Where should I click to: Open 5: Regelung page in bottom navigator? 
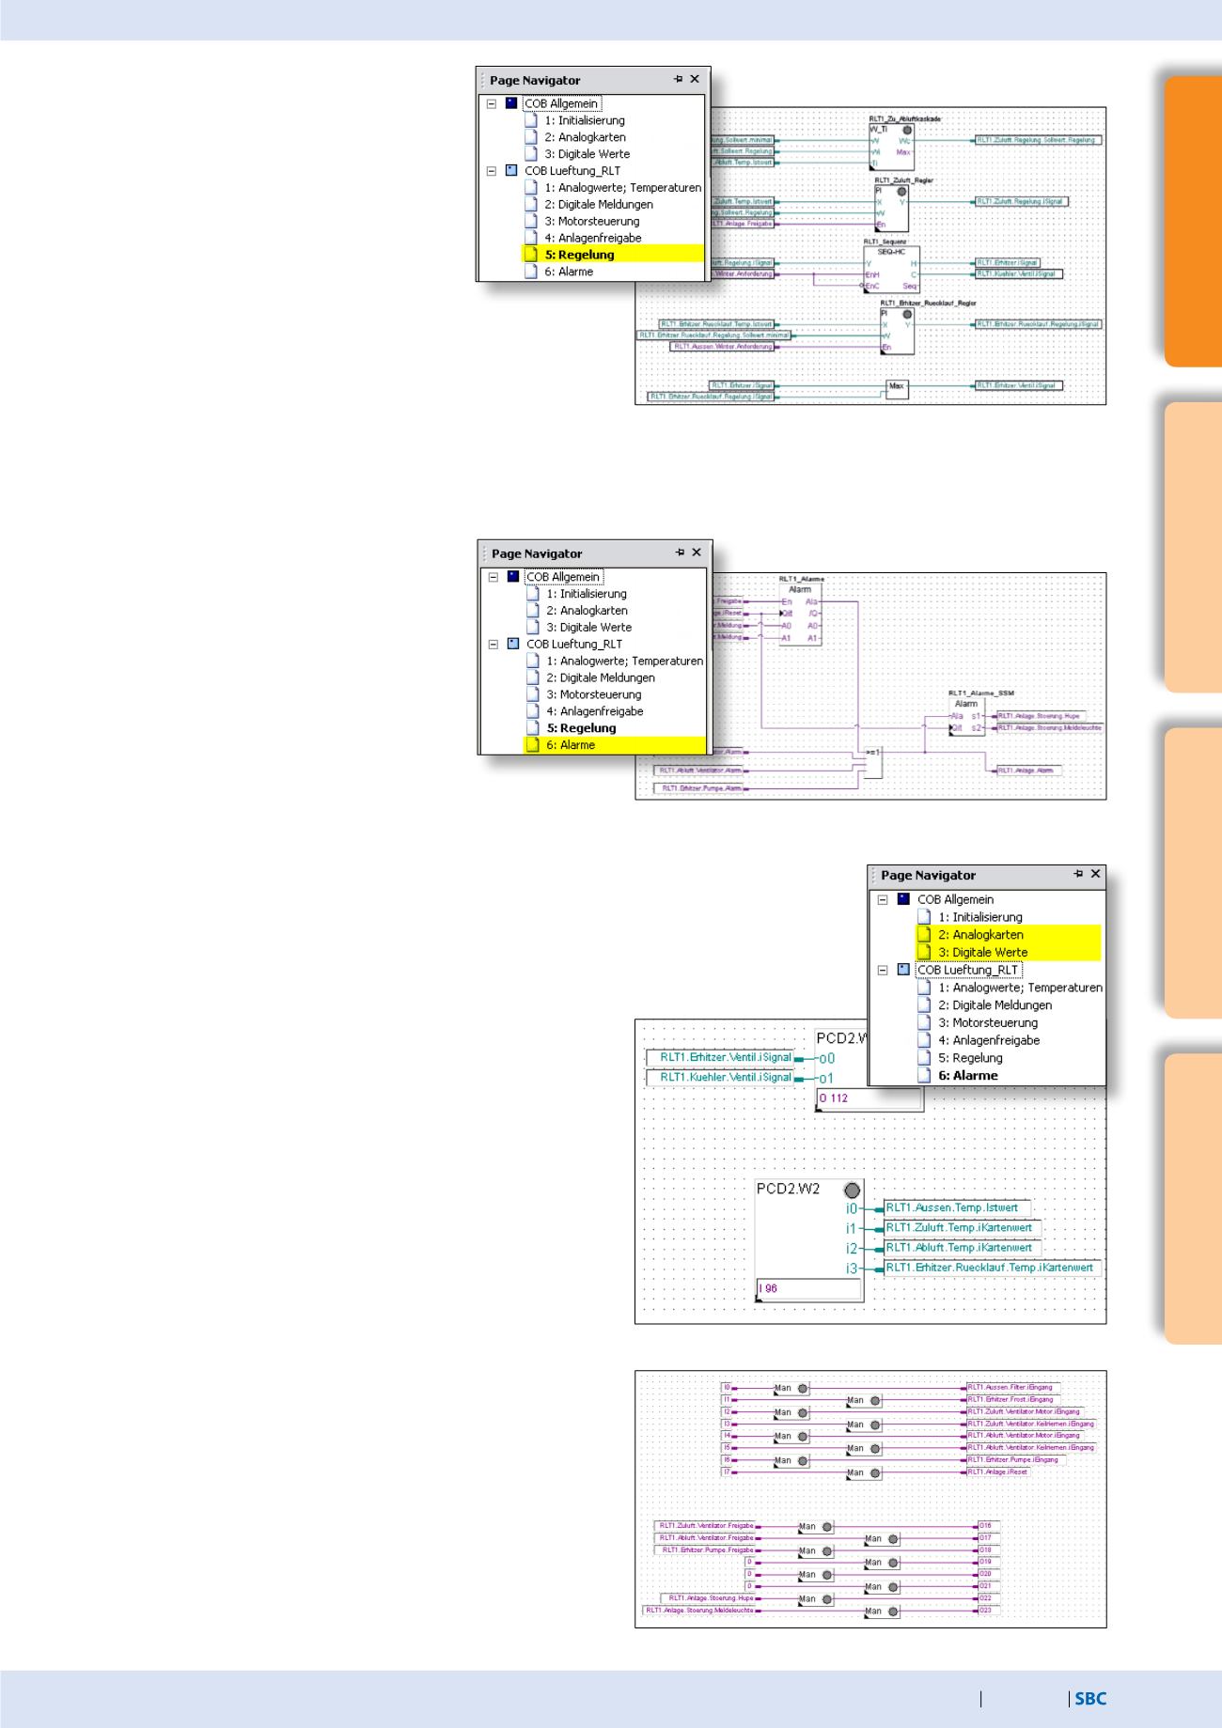click(x=970, y=1058)
